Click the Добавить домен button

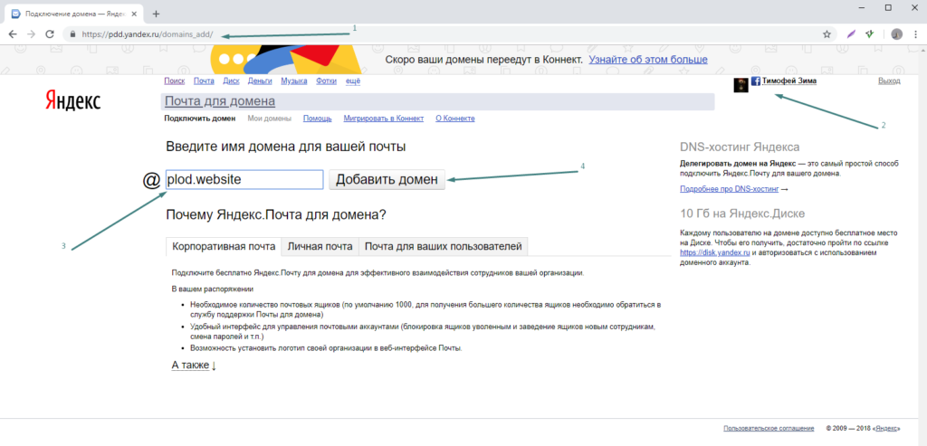click(x=387, y=180)
